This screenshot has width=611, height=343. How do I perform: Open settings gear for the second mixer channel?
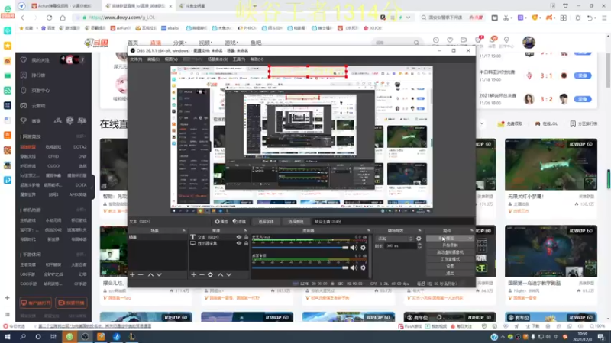364,268
